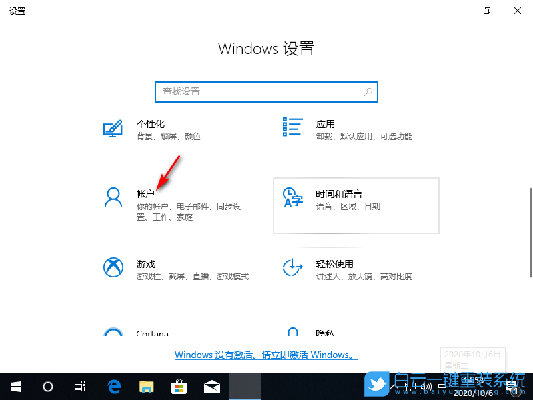Image resolution: width=533 pixels, height=400 pixels.
Task: Click inside the 查找设置 search box
Action: 266,91
